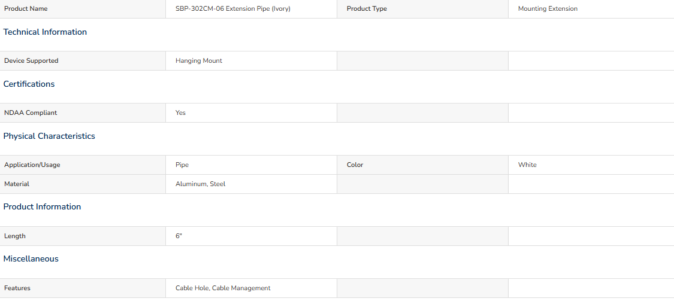Select the Miscellaneous section heading
Viewport: 674px width, 301px height.
point(31,259)
